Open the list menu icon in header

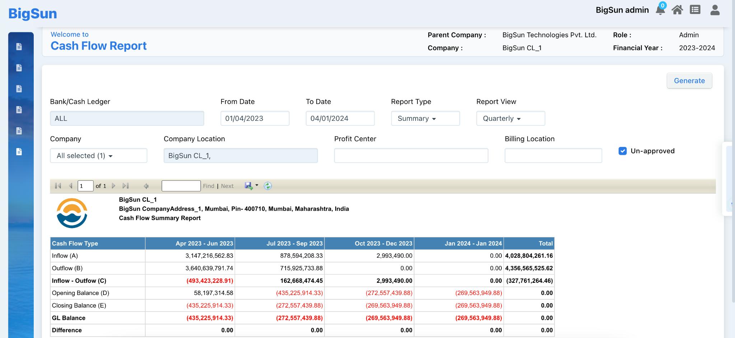tap(695, 10)
